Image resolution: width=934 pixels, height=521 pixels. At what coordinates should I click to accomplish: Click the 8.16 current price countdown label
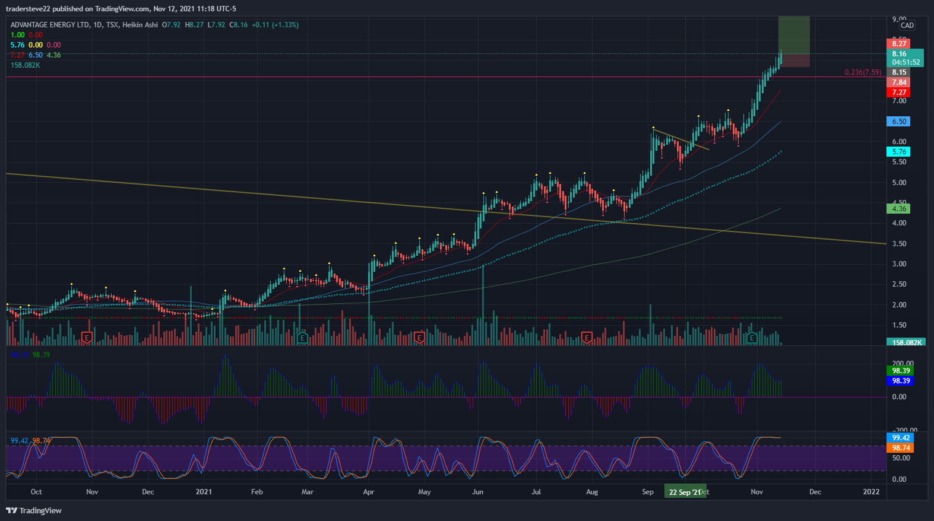tap(905, 58)
